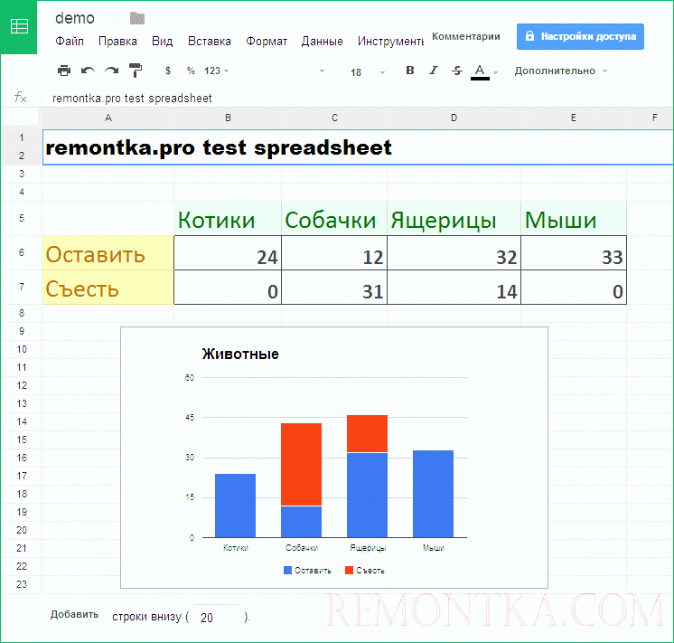Open the text color picker
The image size is (674, 643).
[x=480, y=71]
